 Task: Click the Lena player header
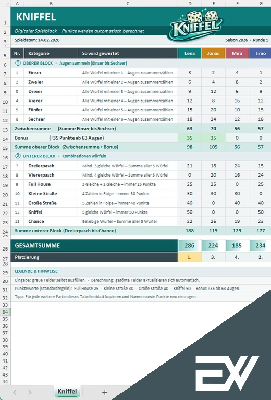pos(190,53)
